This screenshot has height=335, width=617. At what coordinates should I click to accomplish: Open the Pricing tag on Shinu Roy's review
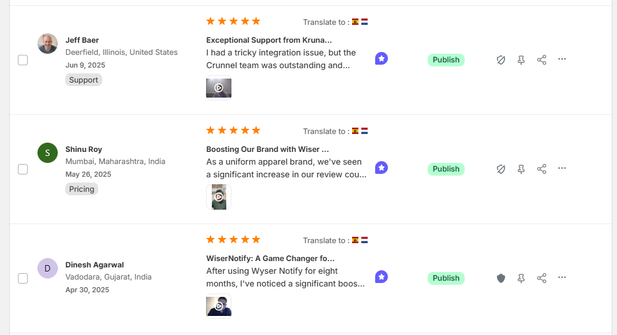(81, 189)
